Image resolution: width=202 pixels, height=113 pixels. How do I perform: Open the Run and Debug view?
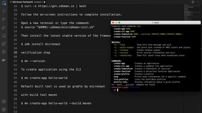pyautogui.click(x=4, y=27)
